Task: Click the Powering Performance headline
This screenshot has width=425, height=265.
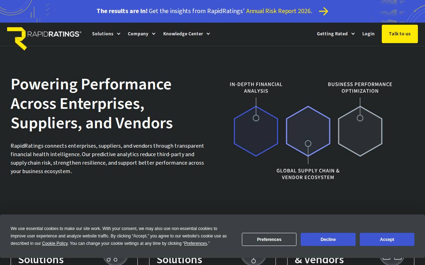Action: pyautogui.click(x=92, y=104)
